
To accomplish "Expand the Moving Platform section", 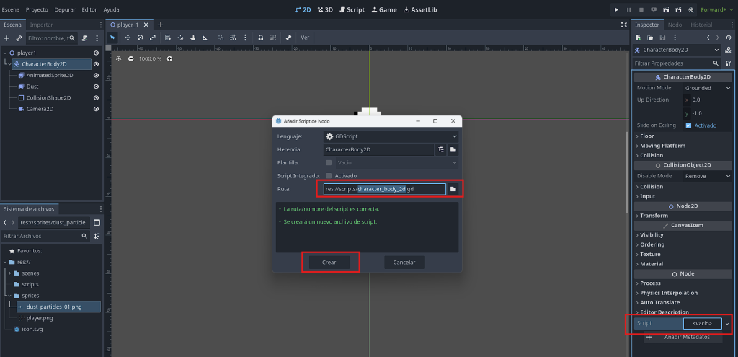I will coord(663,146).
